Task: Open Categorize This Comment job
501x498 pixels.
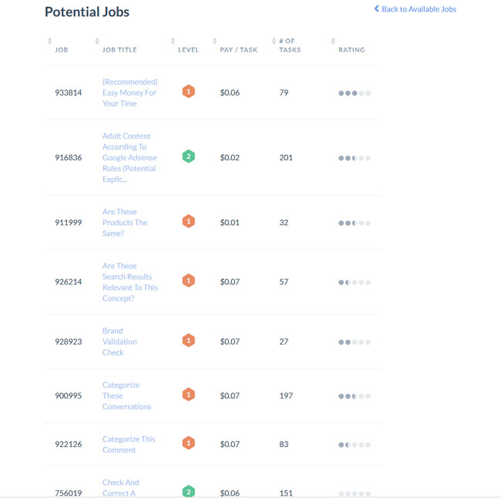Action: [129, 444]
